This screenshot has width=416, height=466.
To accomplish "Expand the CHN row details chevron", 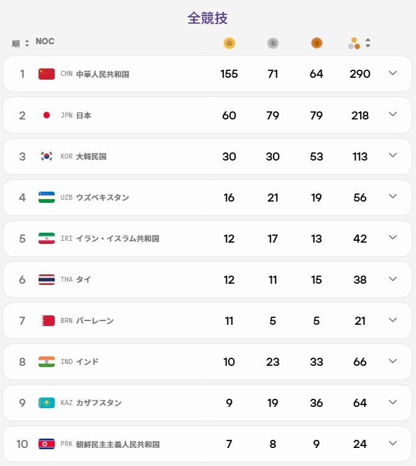I will click(x=393, y=73).
